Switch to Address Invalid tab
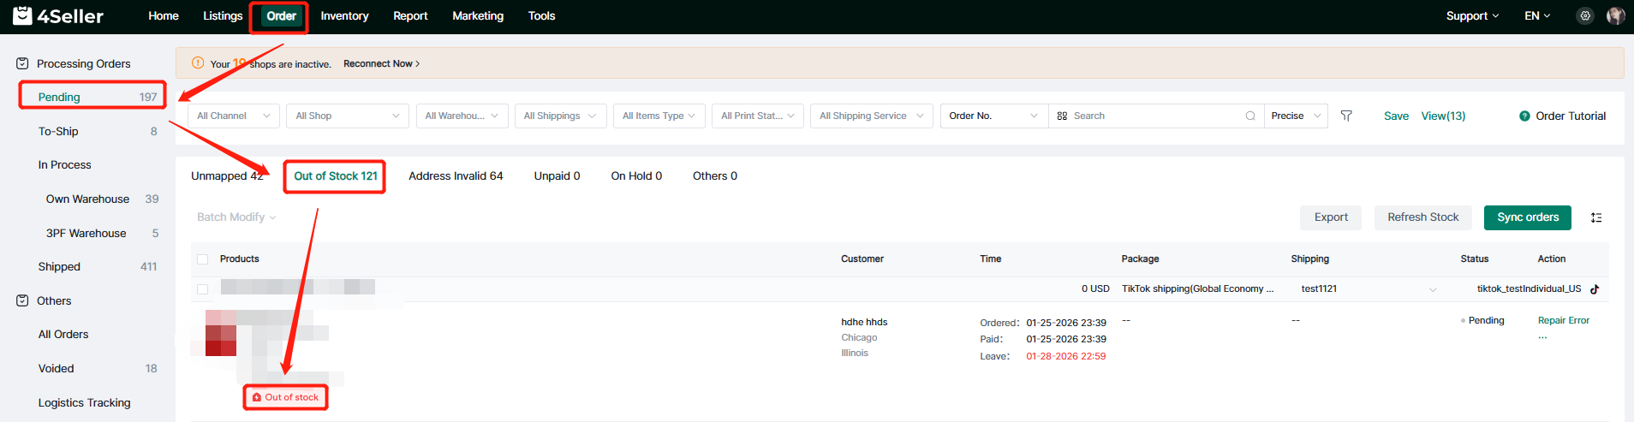This screenshot has height=422, width=1634. coord(456,176)
